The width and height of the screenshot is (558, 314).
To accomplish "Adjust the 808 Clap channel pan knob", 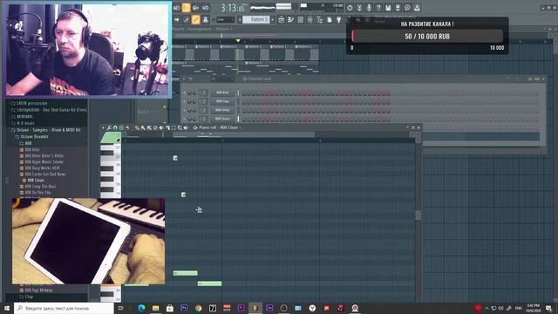I will 190,101.
